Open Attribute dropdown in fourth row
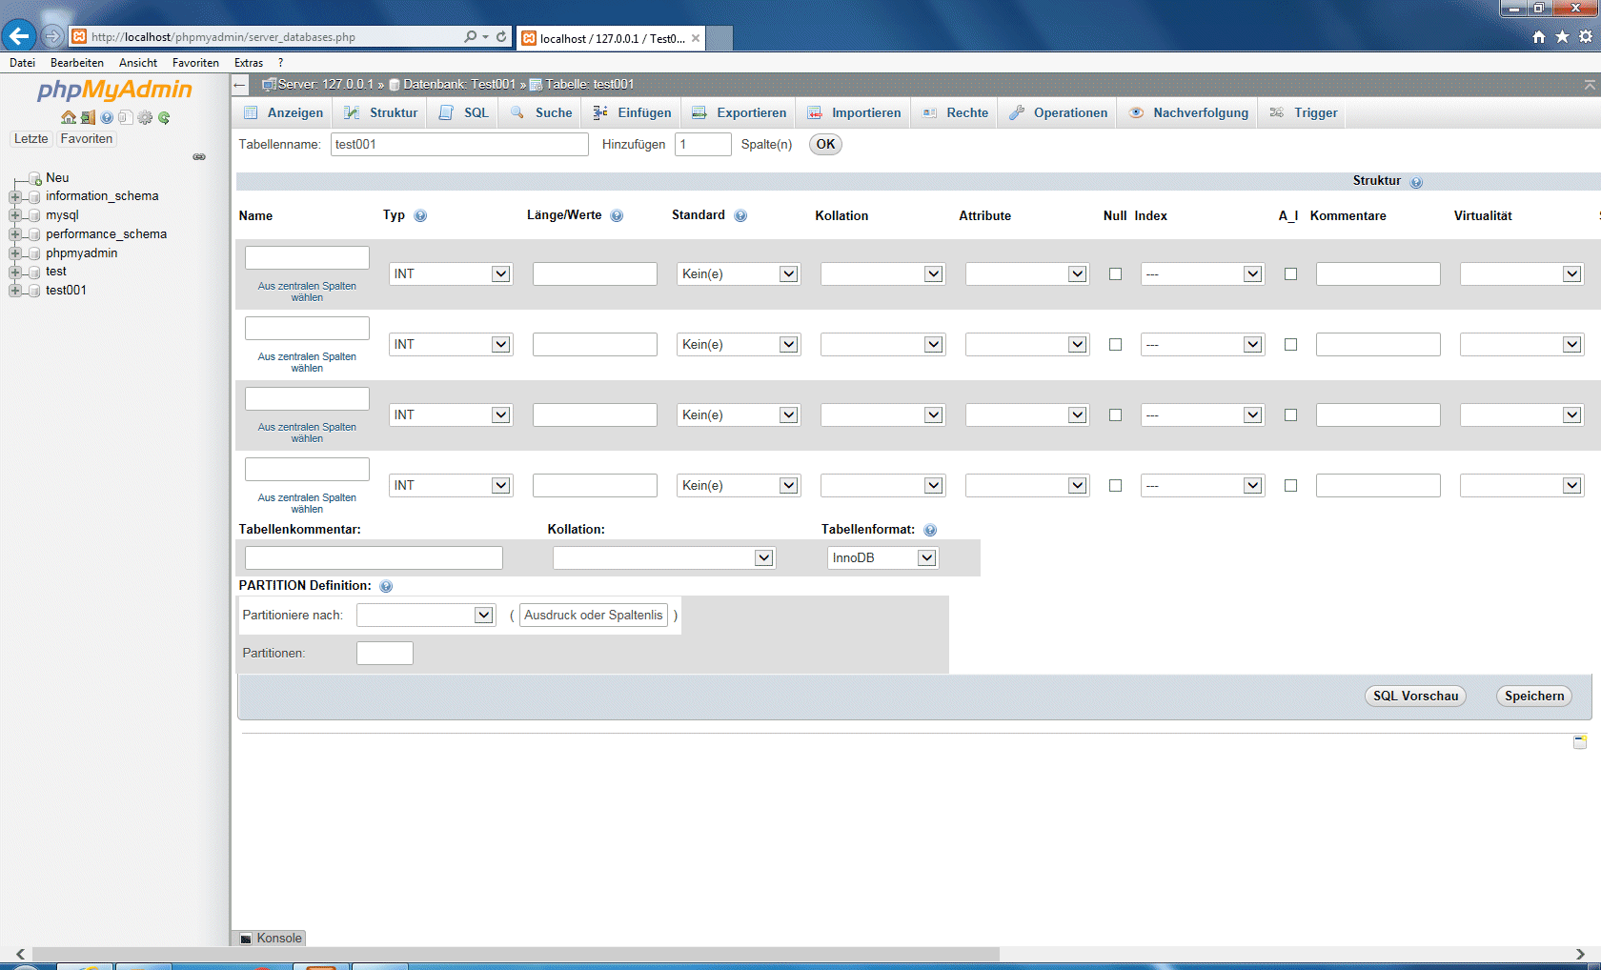The image size is (1601, 970). pos(1026,486)
